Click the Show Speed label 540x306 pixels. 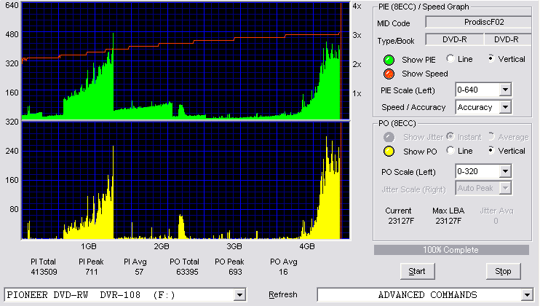[424, 74]
